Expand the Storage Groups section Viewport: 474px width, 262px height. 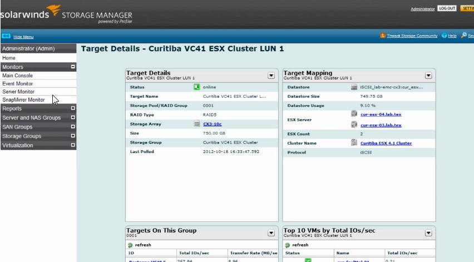click(x=73, y=136)
